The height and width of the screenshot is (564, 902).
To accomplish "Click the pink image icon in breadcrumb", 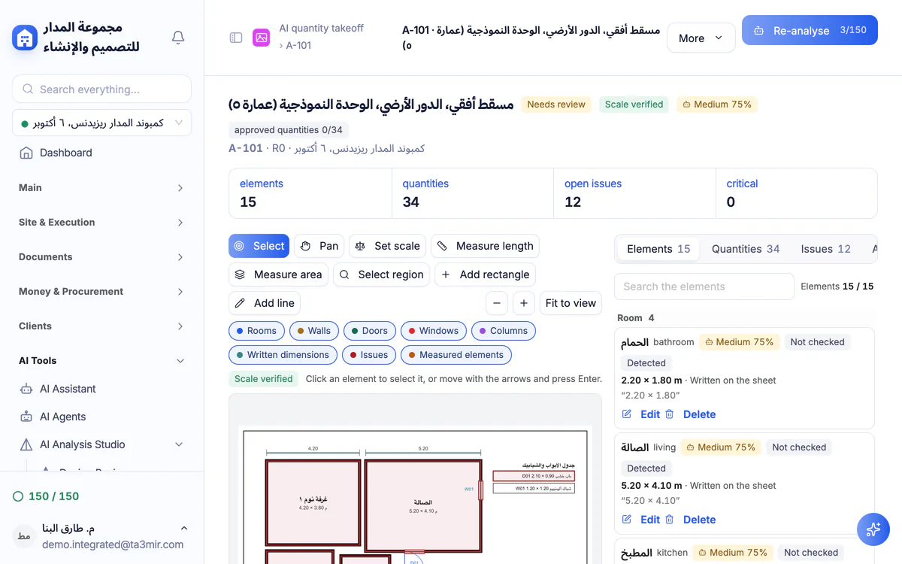I will point(261,38).
